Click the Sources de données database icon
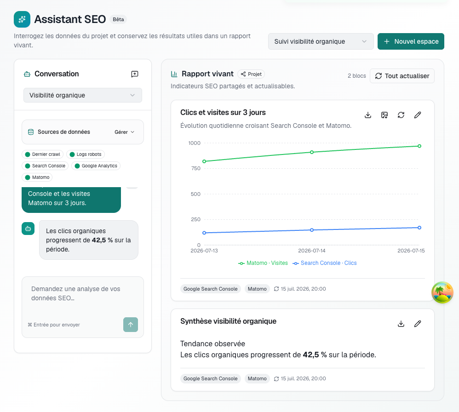 click(31, 132)
